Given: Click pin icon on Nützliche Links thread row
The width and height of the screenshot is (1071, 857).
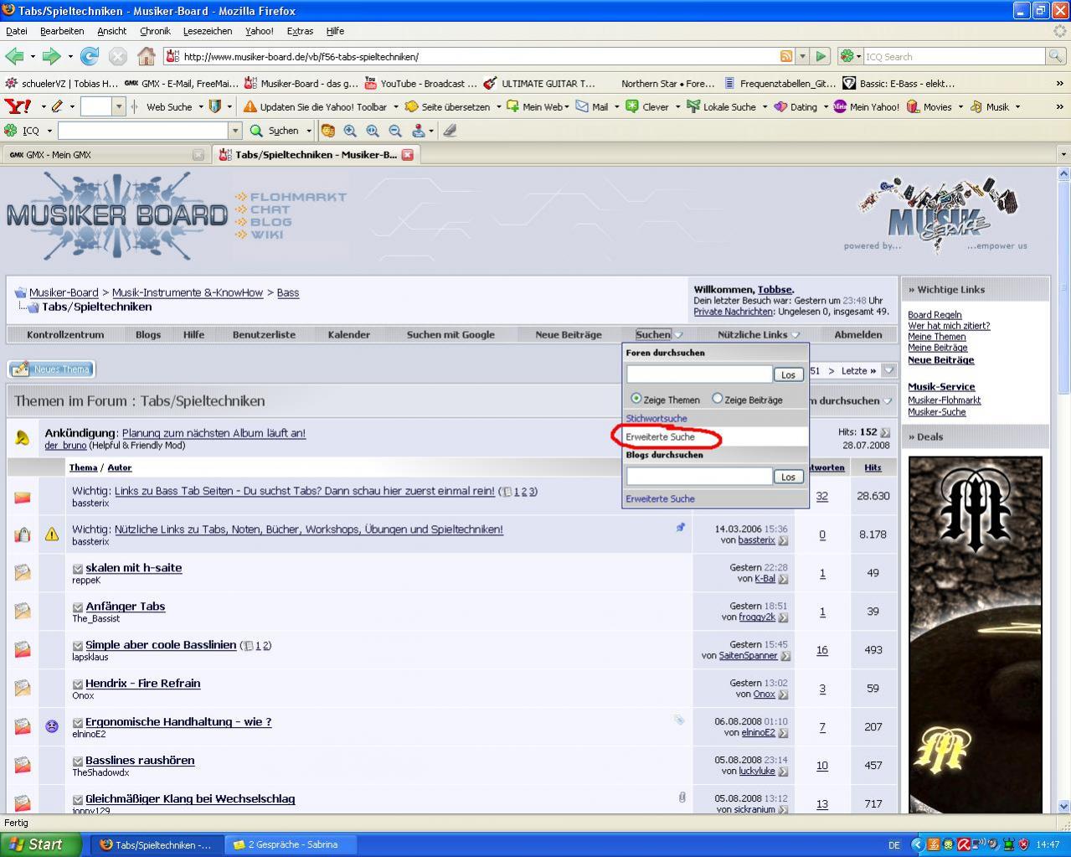Looking at the screenshot, I should coord(680,528).
